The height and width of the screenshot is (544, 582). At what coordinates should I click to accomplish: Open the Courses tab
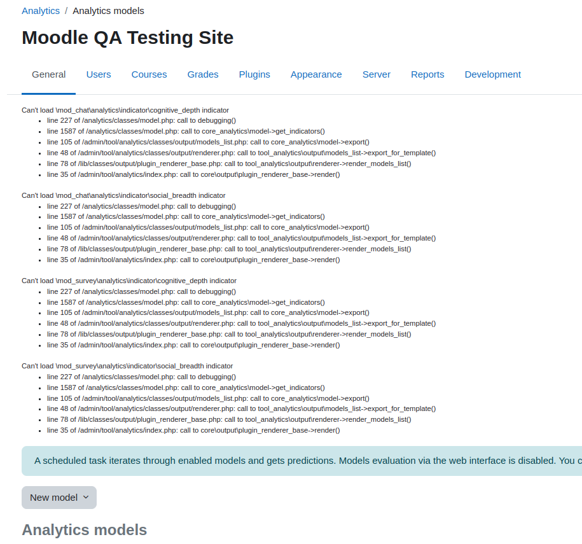tap(149, 74)
